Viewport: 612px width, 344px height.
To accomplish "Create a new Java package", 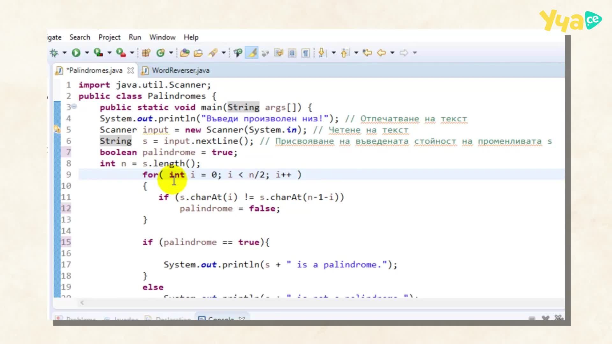I will coord(146,53).
